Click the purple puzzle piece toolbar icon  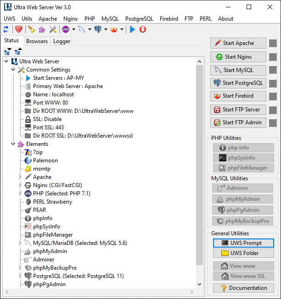[42, 29]
